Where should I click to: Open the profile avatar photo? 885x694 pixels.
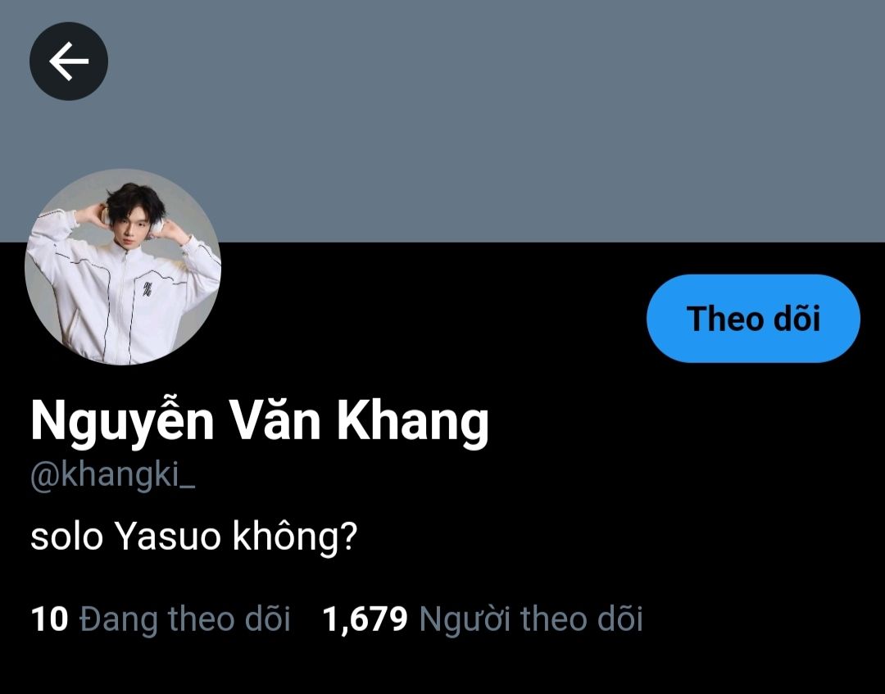(123, 267)
